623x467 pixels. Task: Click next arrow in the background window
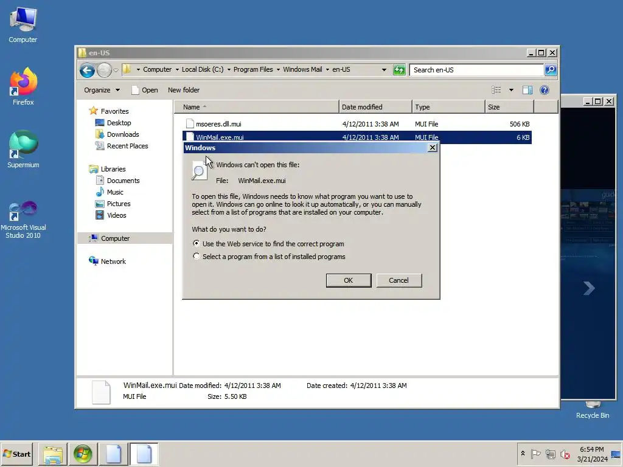(589, 288)
